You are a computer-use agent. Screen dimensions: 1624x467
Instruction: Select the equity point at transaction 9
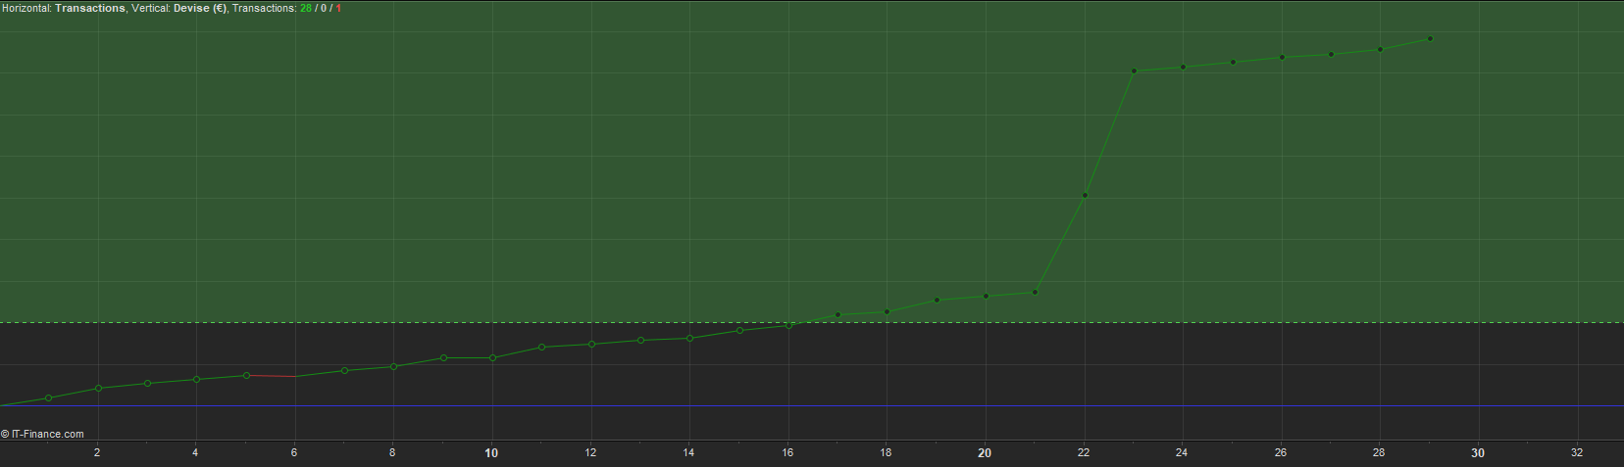pos(443,358)
